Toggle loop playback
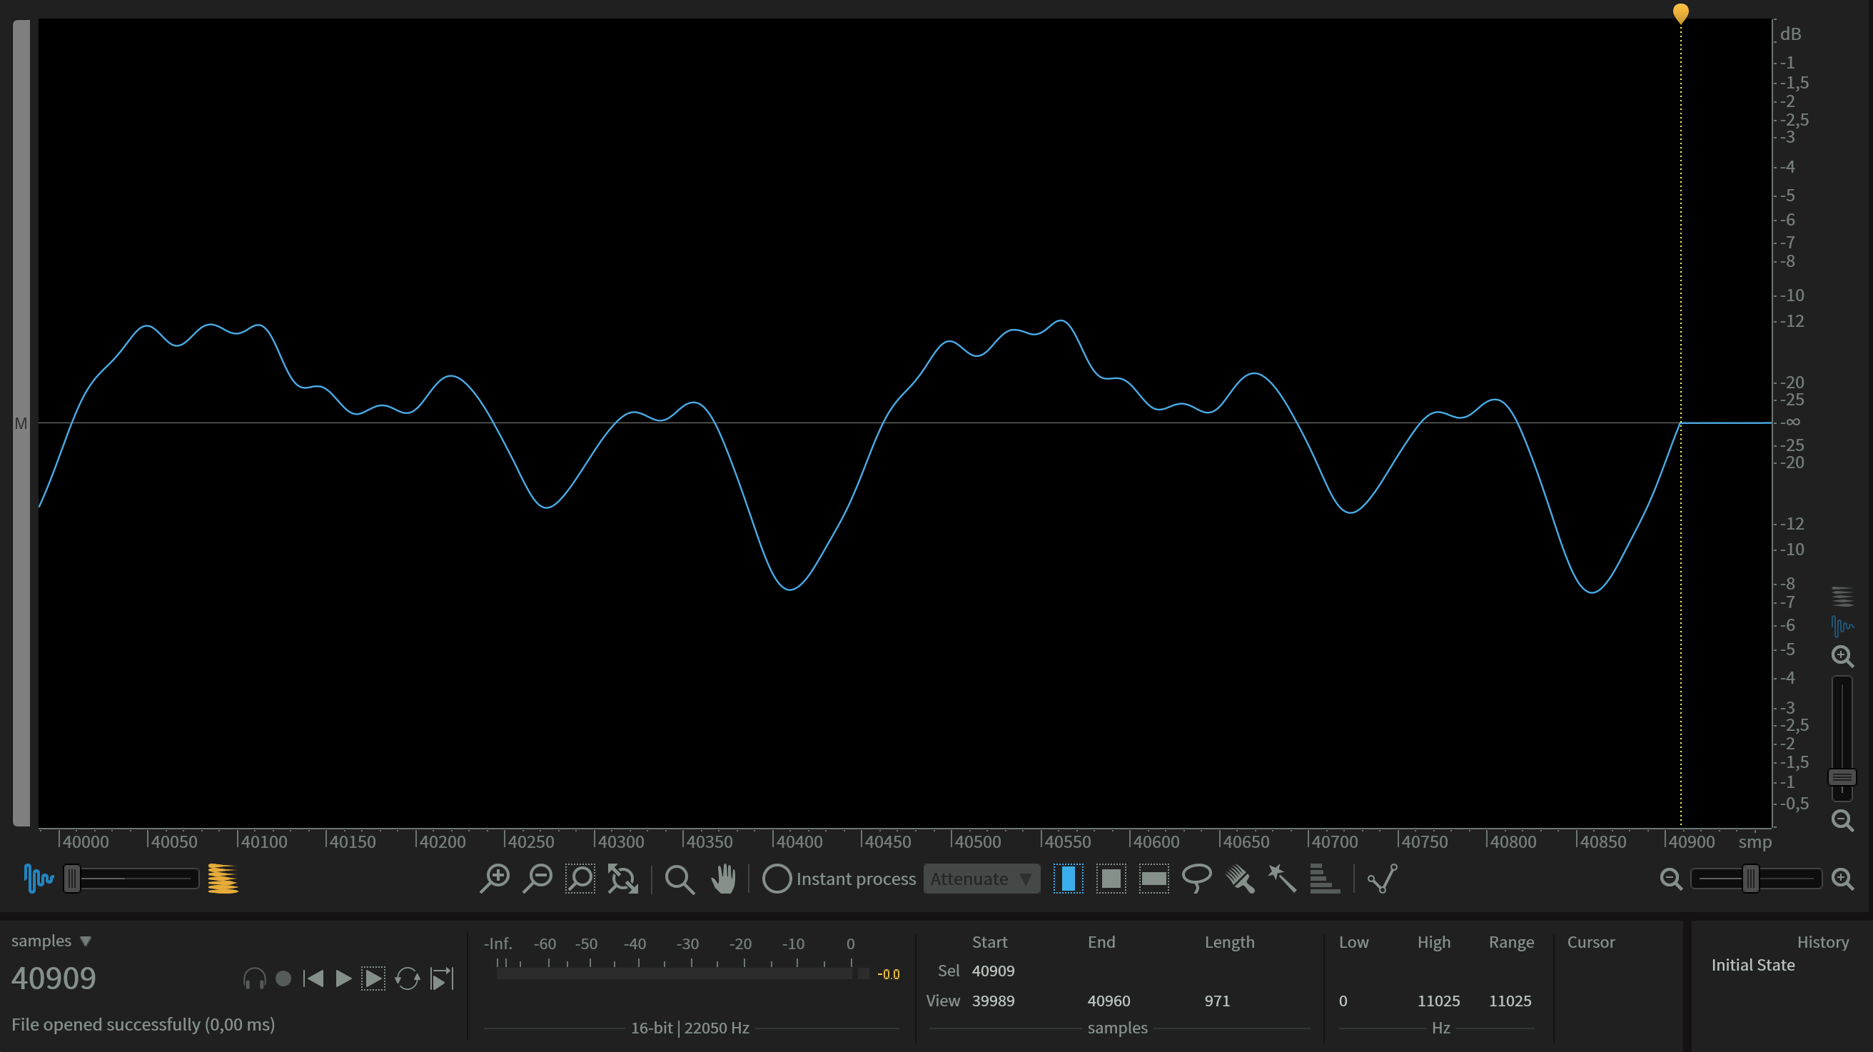This screenshot has height=1052, width=1873. (x=407, y=978)
